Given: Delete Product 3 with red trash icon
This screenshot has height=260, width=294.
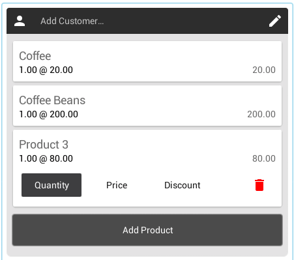Looking at the screenshot, I should [259, 185].
